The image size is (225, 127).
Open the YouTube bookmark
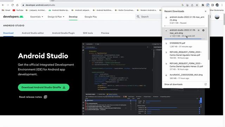tap(18, 10)
